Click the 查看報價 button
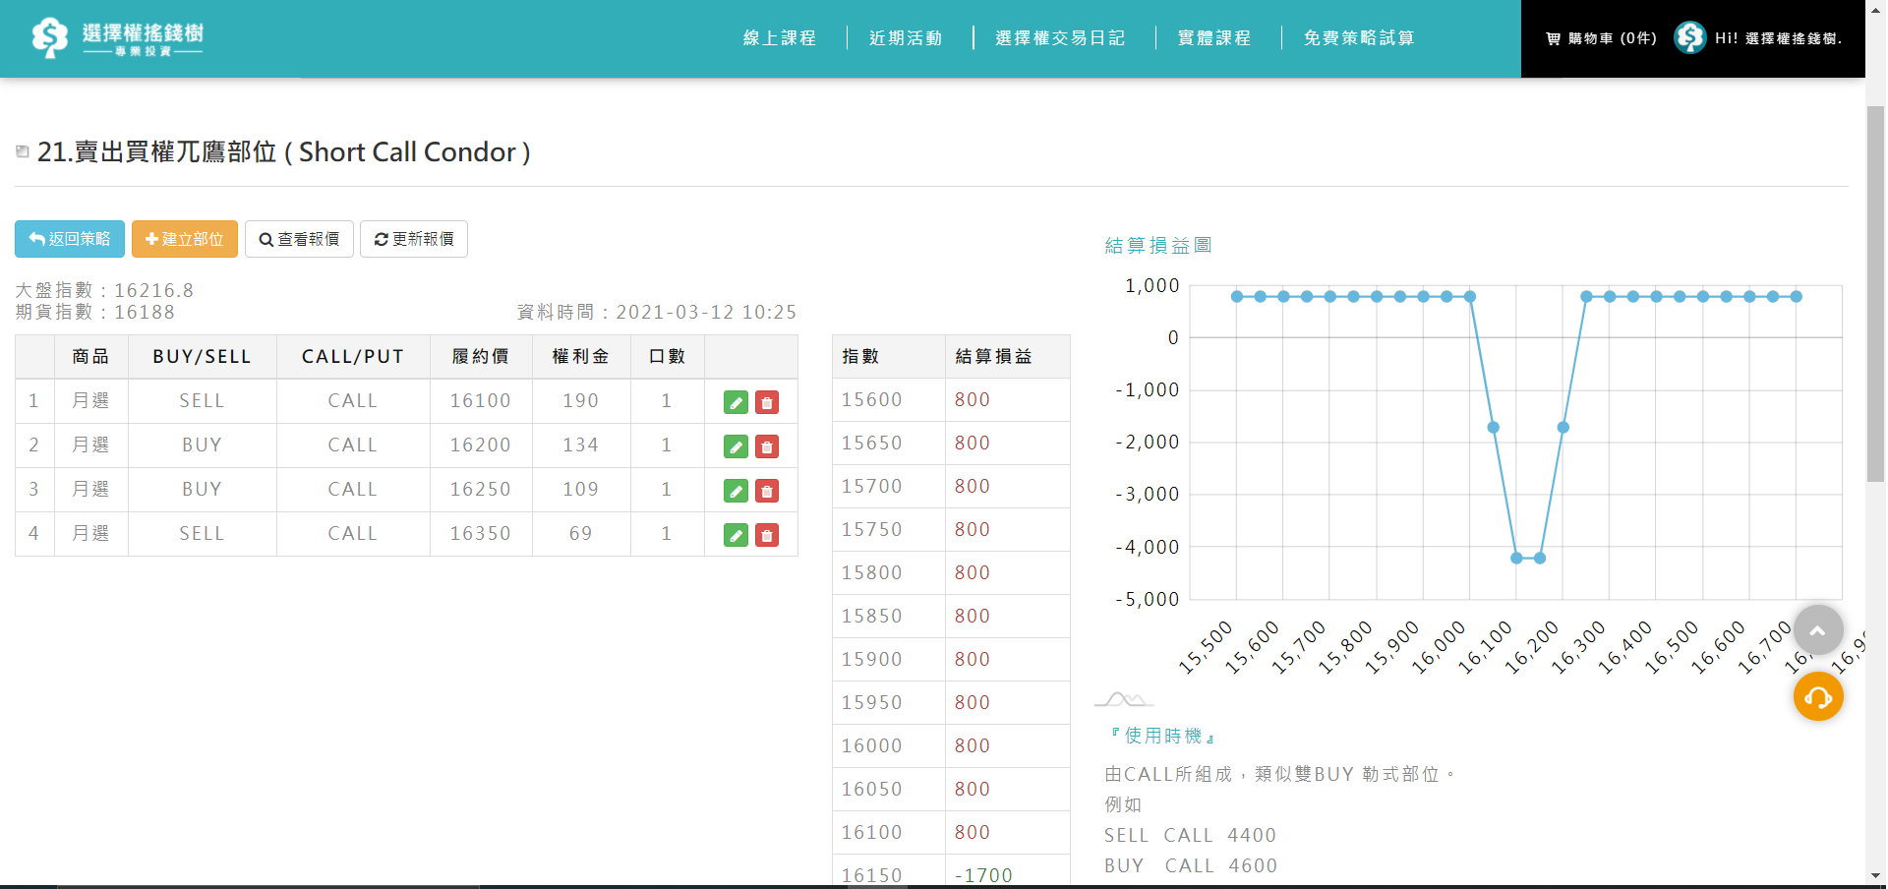The width and height of the screenshot is (1888, 889). 299,239
